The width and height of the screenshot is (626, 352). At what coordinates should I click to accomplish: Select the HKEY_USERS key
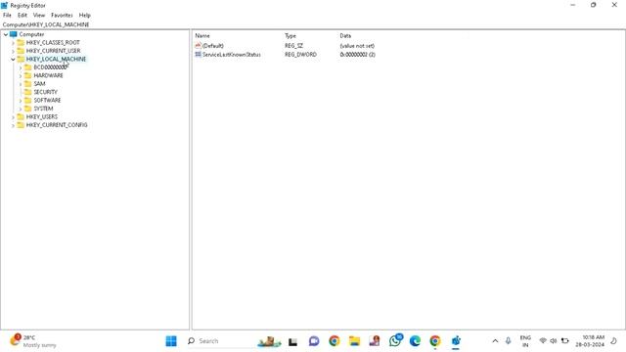[42, 117]
